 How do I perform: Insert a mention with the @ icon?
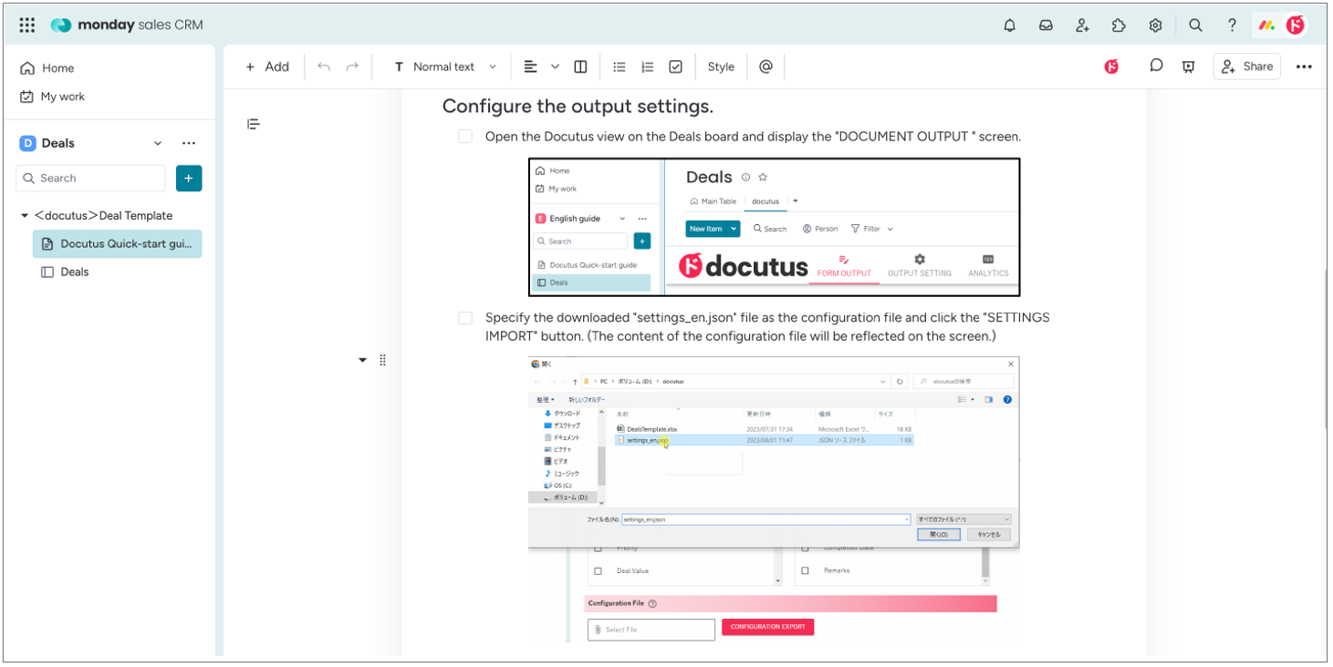(x=765, y=67)
